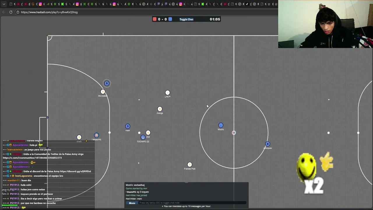Focus the game chat message input

coord(192,203)
